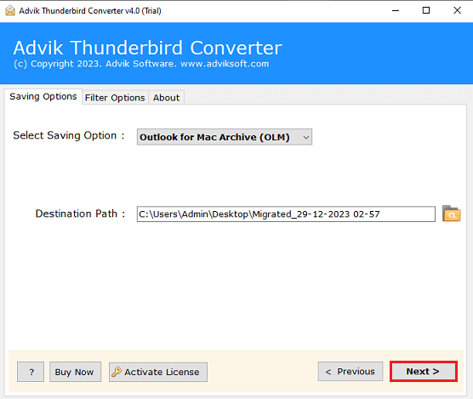Click the folder browse icon beside Destination Path
473x399 pixels.
[451, 214]
